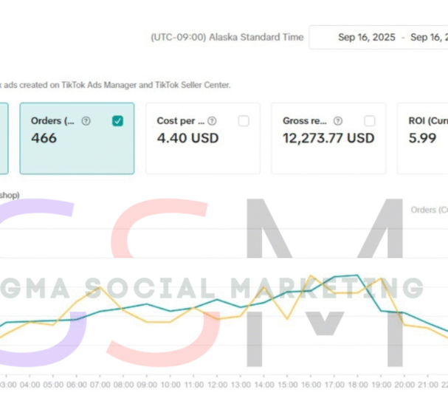Open the Gross revenue info tooltip icon
The height and width of the screenshot is (415, 448).
pyautogui.click(x=338, y=121)
